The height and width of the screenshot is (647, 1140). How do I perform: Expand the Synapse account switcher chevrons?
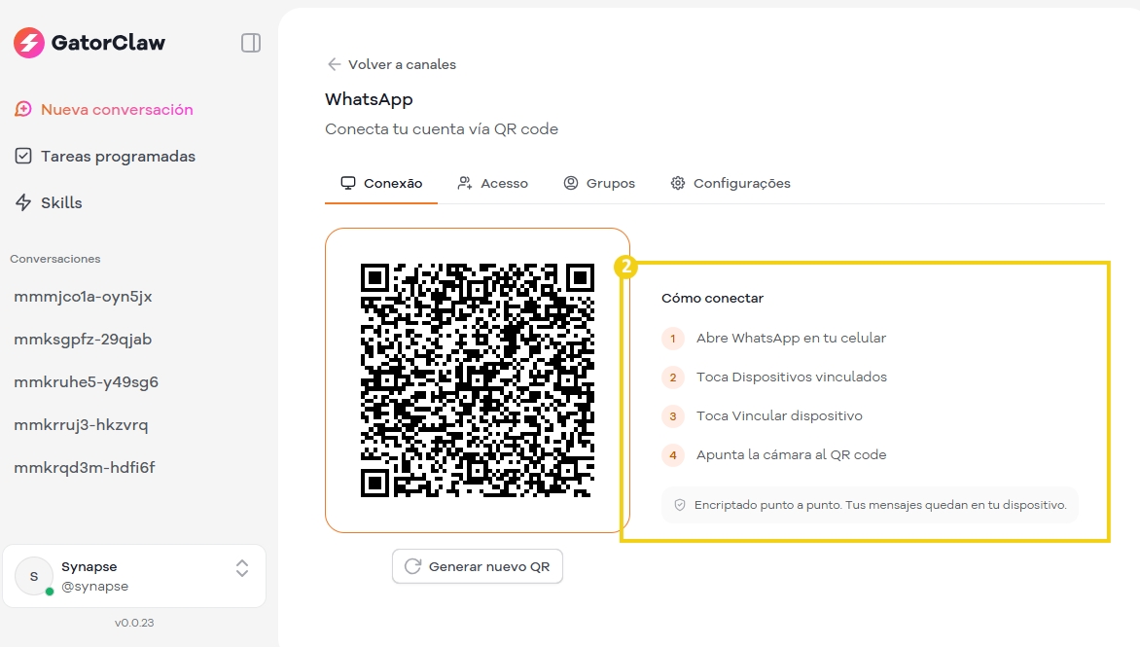(x=242, y=568)
